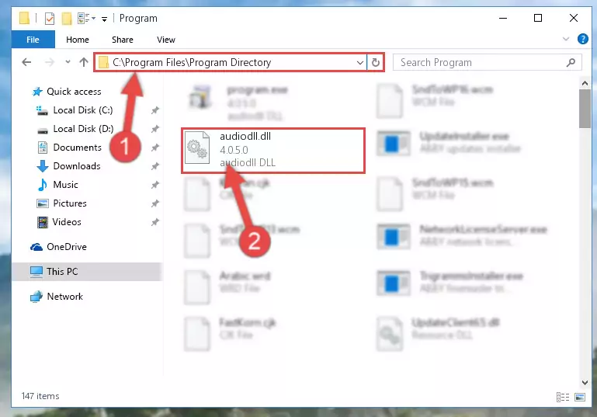Viewport: 597px width, 417px height.
Task: Click the pin icon beside Documents
Action: [x=154, y=148]
